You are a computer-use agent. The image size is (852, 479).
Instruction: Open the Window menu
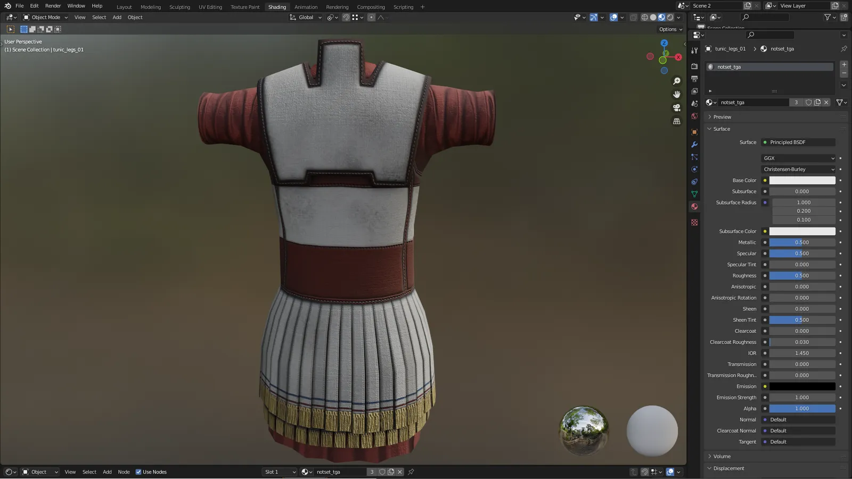[76, 6]
